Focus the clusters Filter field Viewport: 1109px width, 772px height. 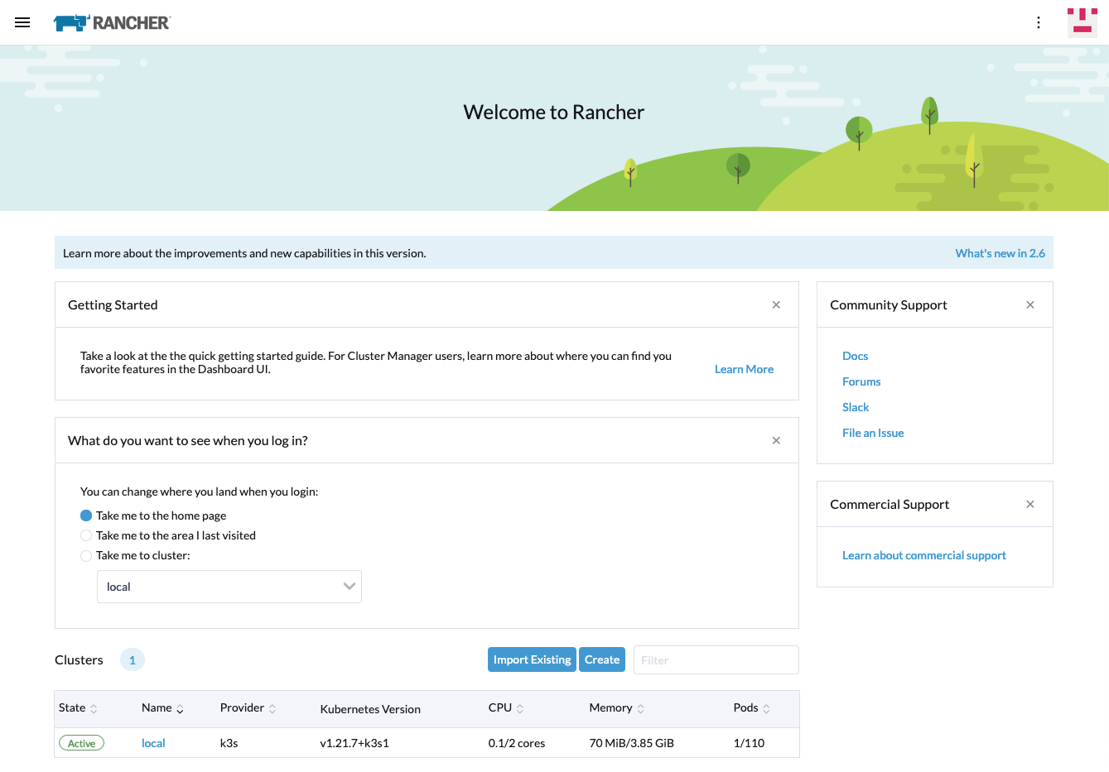tap(716, 660)
